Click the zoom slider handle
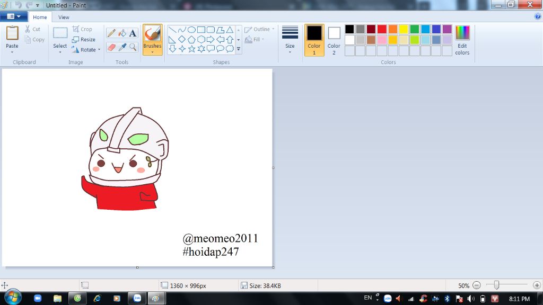This screenshot has height=305, width=543. click(496, 285)
